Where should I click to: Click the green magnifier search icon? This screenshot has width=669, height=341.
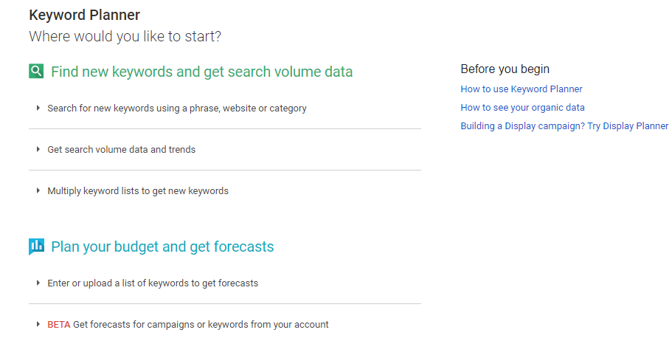pos(36,72)
